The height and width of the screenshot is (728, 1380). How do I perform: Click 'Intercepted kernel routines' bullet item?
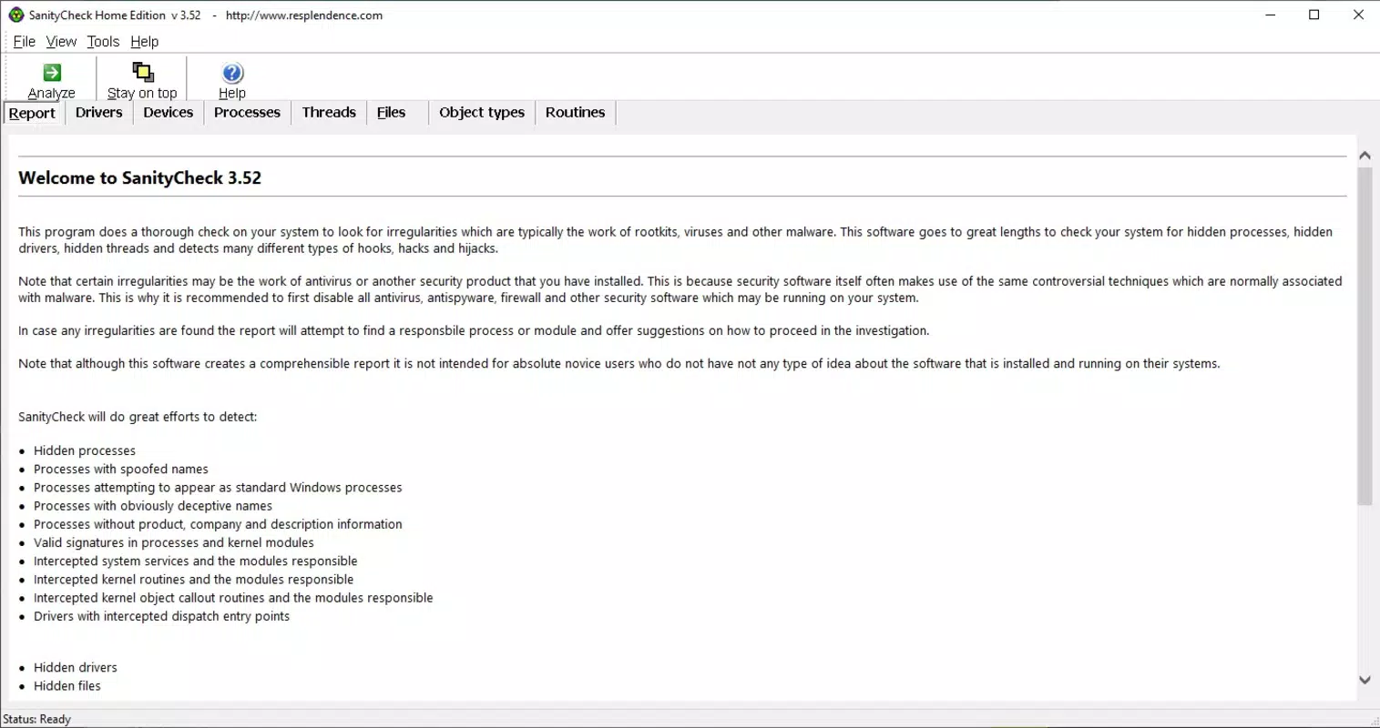coord(194,579)
